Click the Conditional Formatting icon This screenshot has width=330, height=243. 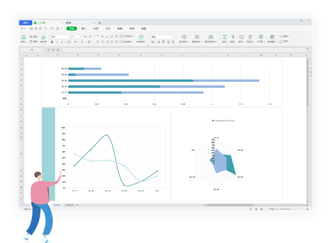pos(183,37)
